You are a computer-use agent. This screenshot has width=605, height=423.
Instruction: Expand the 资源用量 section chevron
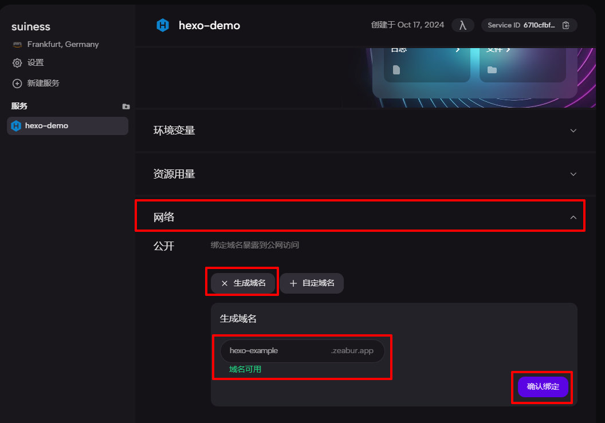[573, 174]
